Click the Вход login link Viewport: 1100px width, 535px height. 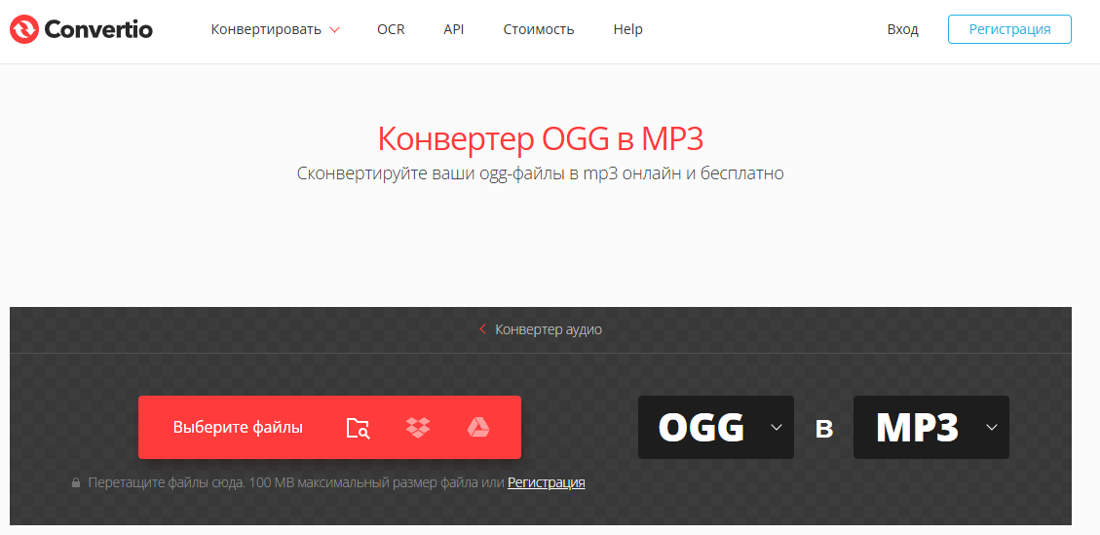[903, 29]
